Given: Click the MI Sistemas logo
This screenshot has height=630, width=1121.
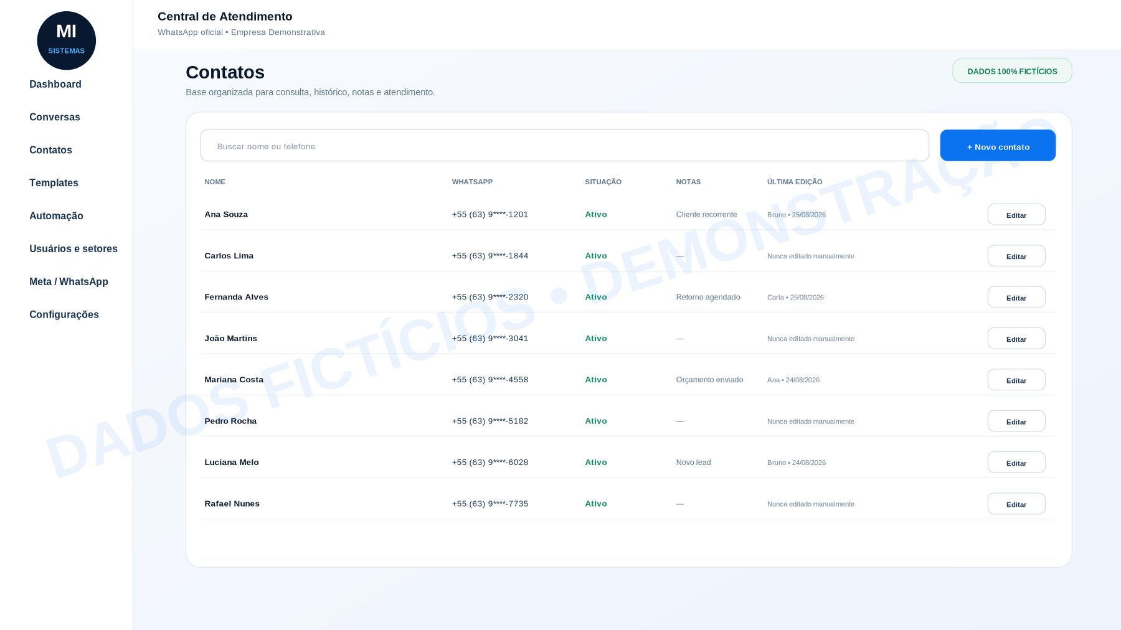Looking at the screenshot, I should point(66,40).
